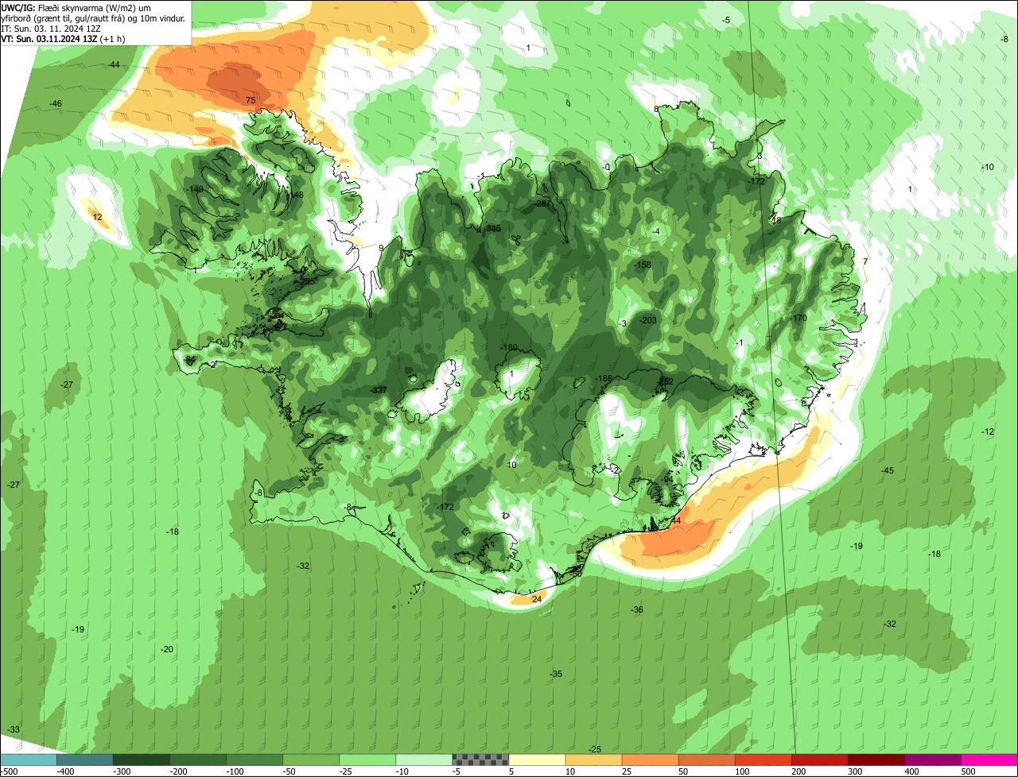This screenshot has width=1018, height=777.
Task: Click the -188 value on the map
Action: (x=604, y=378)
